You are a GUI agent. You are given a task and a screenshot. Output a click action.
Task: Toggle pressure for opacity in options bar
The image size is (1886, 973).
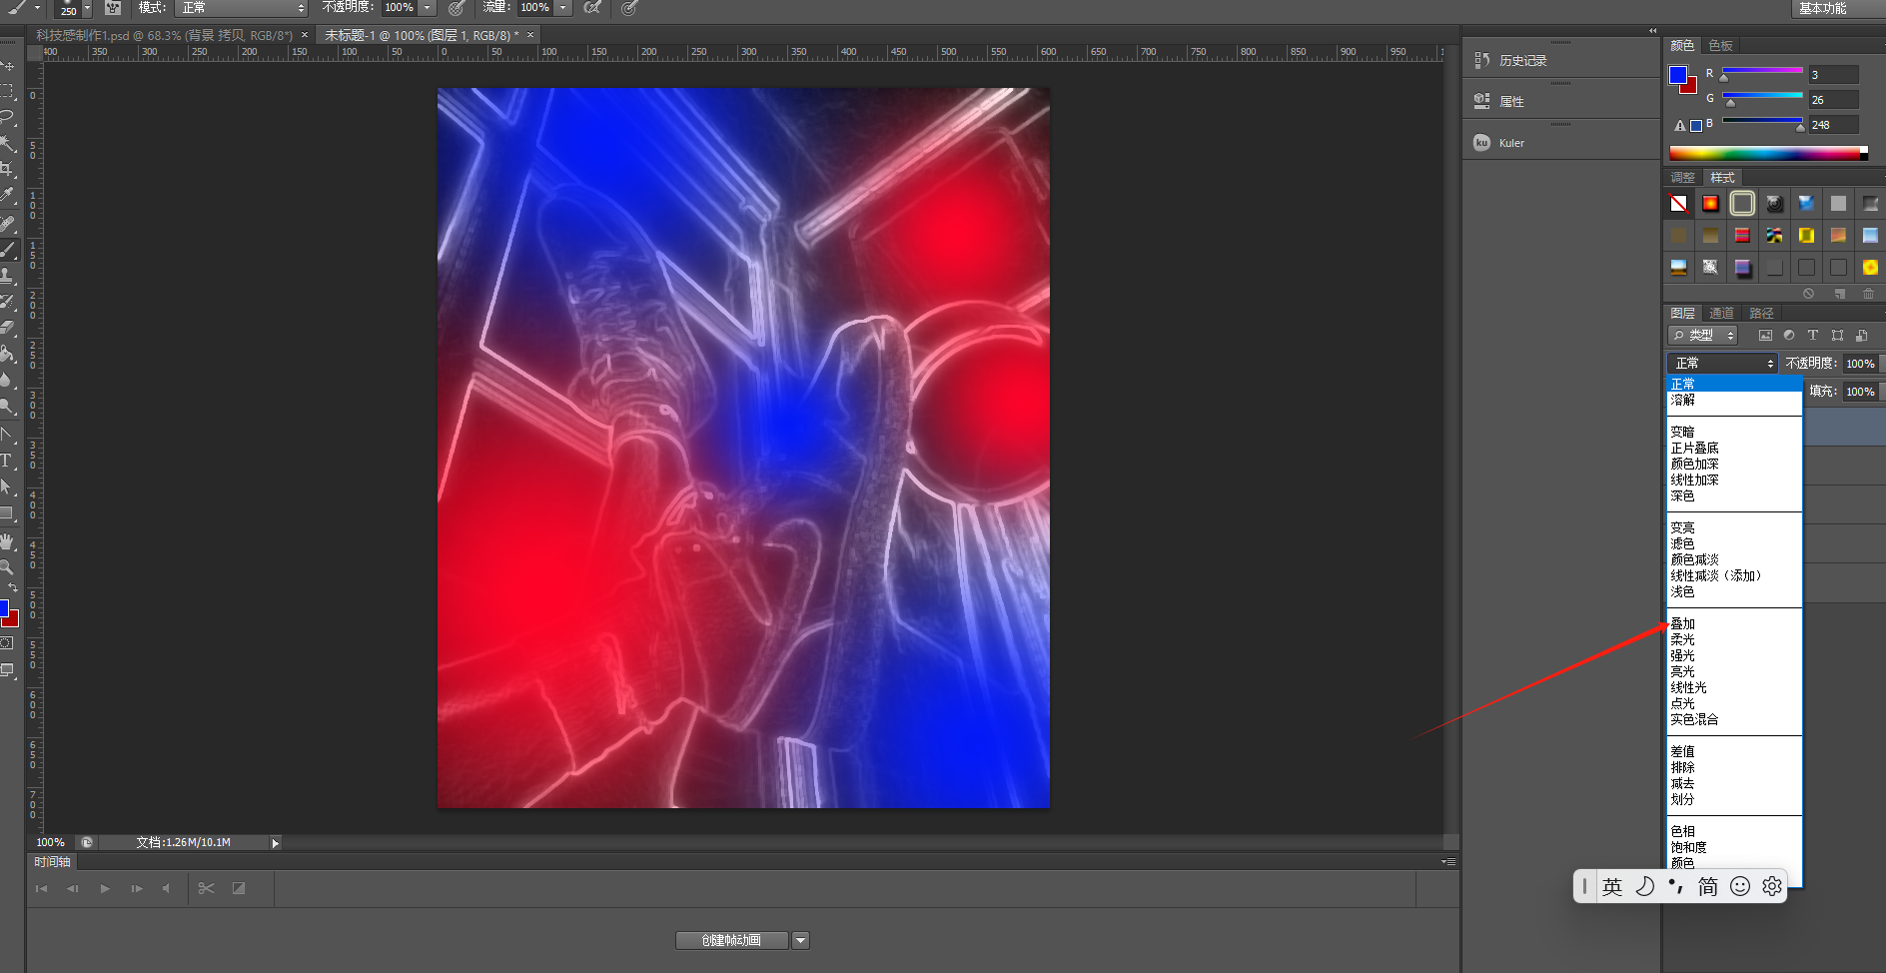tap(457, 8)
